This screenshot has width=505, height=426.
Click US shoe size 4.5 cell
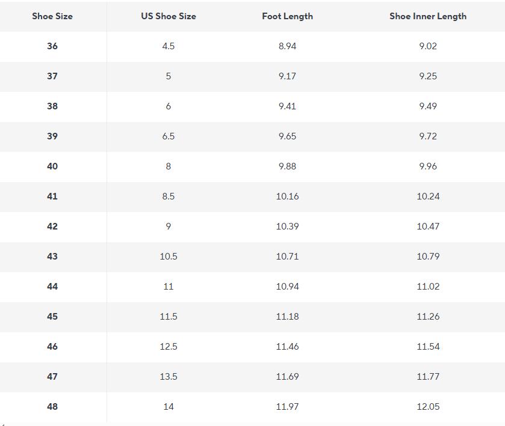[x=169, y=46]
